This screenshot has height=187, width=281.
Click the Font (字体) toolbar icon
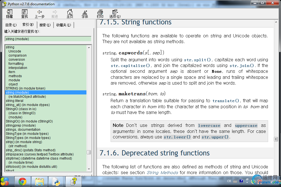click(x=85, y=14)
